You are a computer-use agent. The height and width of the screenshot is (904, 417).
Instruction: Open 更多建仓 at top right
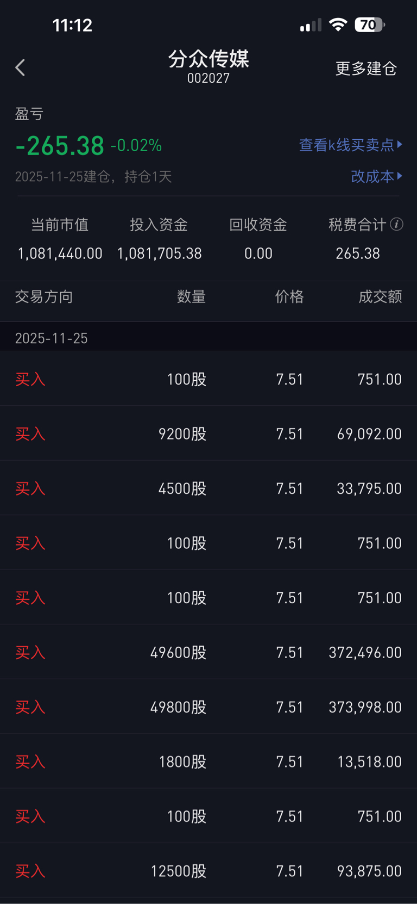pos(366,69)
